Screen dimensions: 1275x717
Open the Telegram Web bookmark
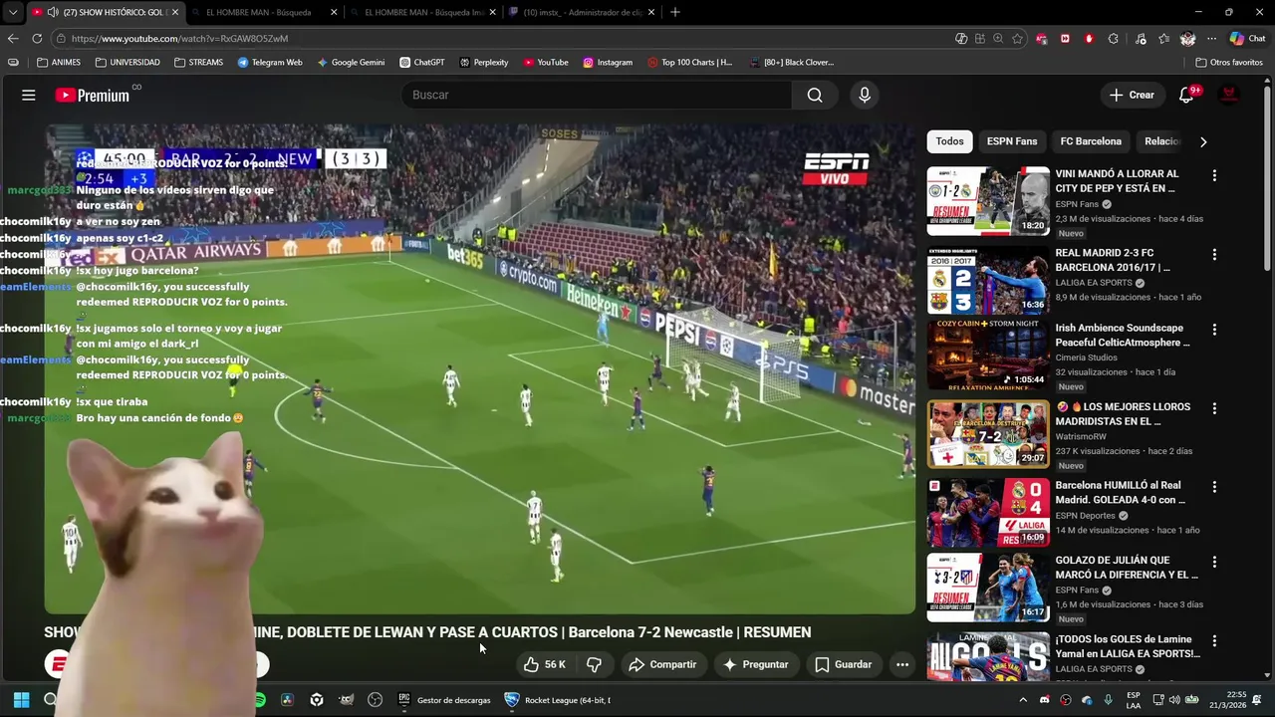(x=270, y=62)
